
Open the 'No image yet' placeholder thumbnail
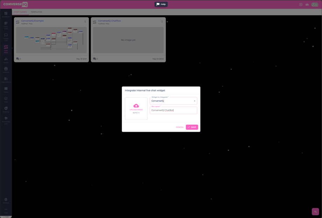128,40
